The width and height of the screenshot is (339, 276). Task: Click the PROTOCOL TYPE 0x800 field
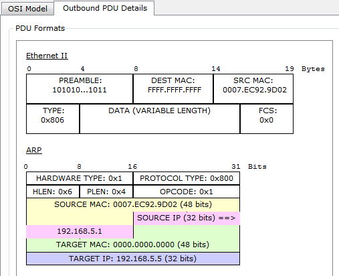point(187,178)
